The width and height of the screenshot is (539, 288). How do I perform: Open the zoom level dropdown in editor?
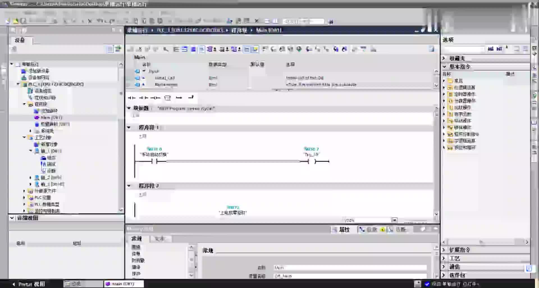pyautogui.click(x=394, y=220)
